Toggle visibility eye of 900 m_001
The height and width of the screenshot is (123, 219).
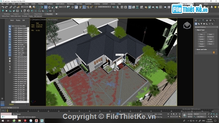click(x=14, y=51)
